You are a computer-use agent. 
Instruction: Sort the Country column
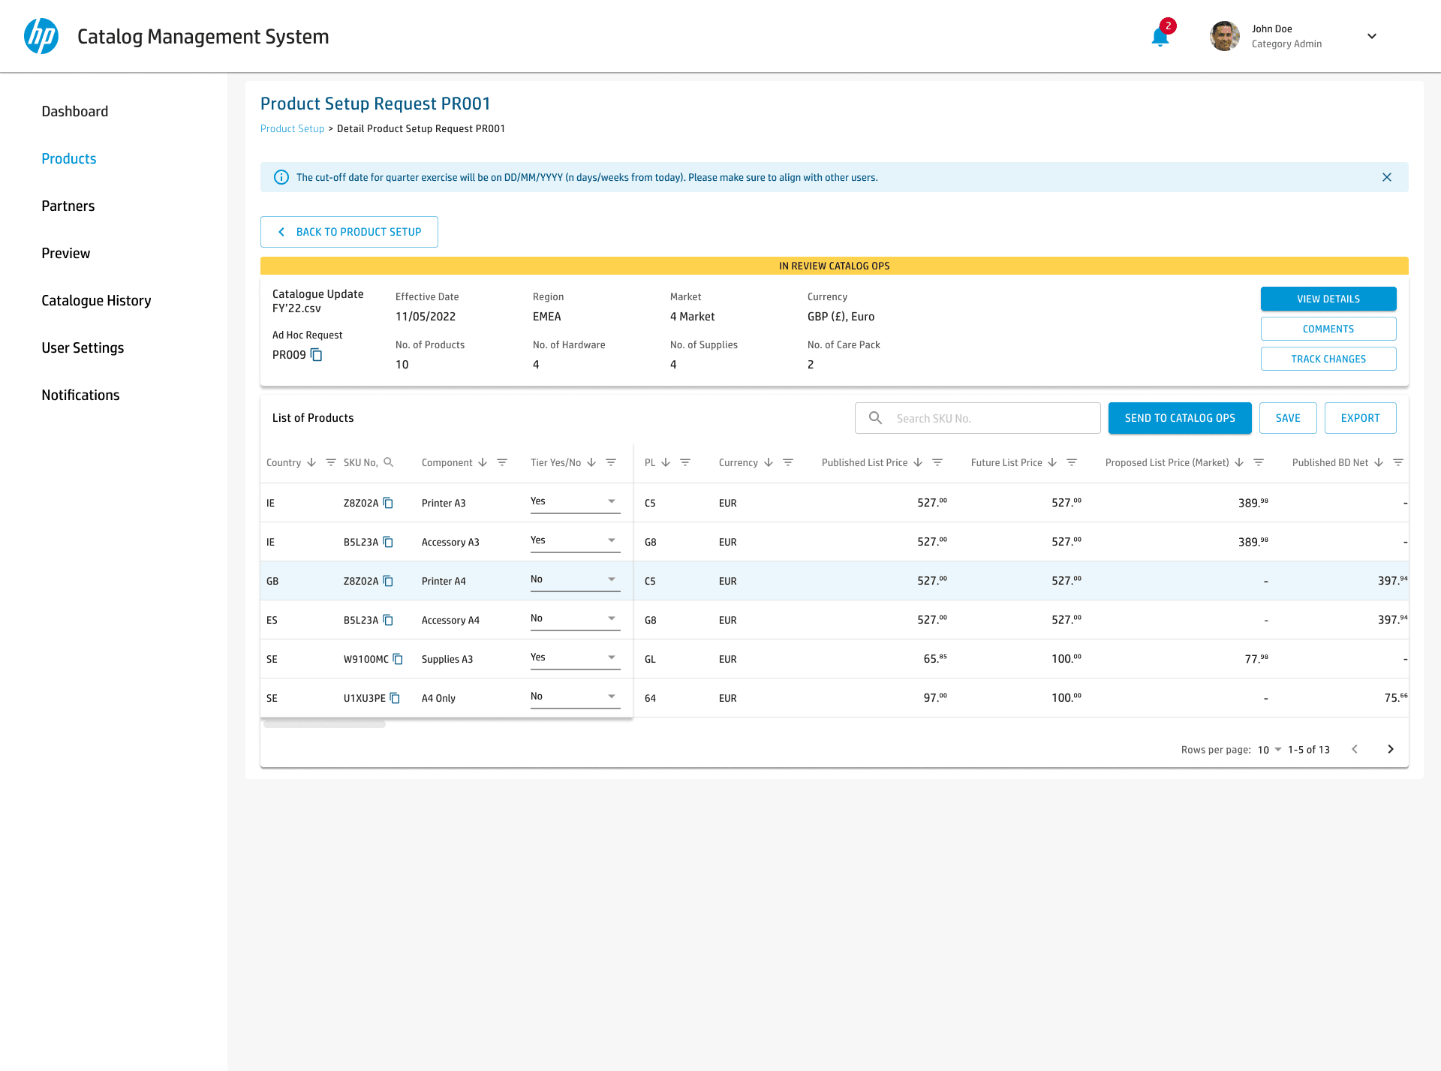click(311, 462)
